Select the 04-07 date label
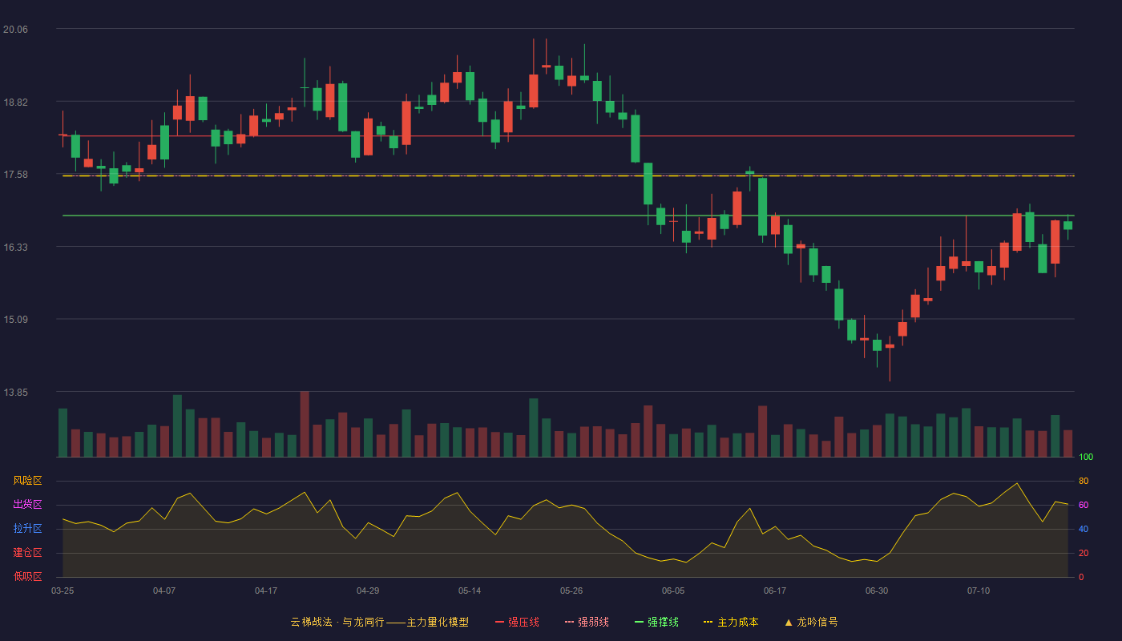 (x=164, y=591)
